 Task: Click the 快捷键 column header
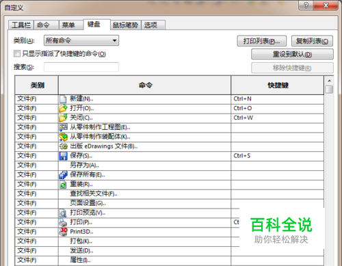[x=278, y=85]
